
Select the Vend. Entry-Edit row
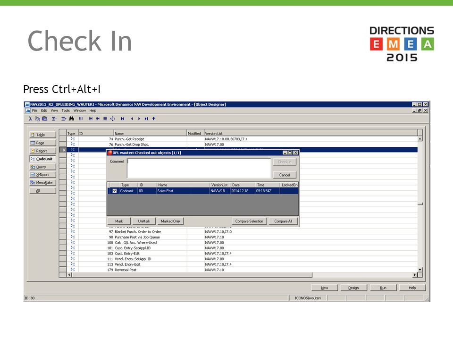pyautogui.click(x=242, y=264)
